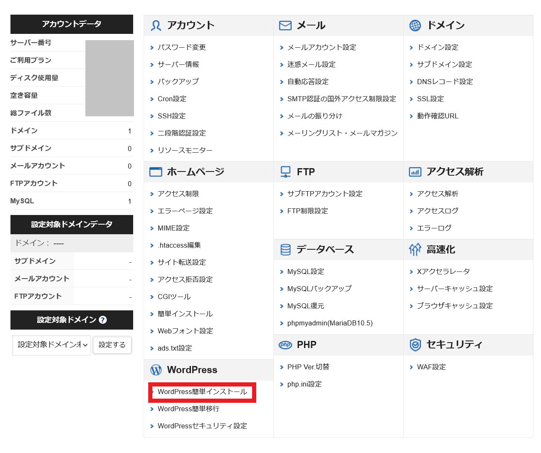Click the access analysis chart icon
This screenshot has height=453, width=541.
coord(415,172)
